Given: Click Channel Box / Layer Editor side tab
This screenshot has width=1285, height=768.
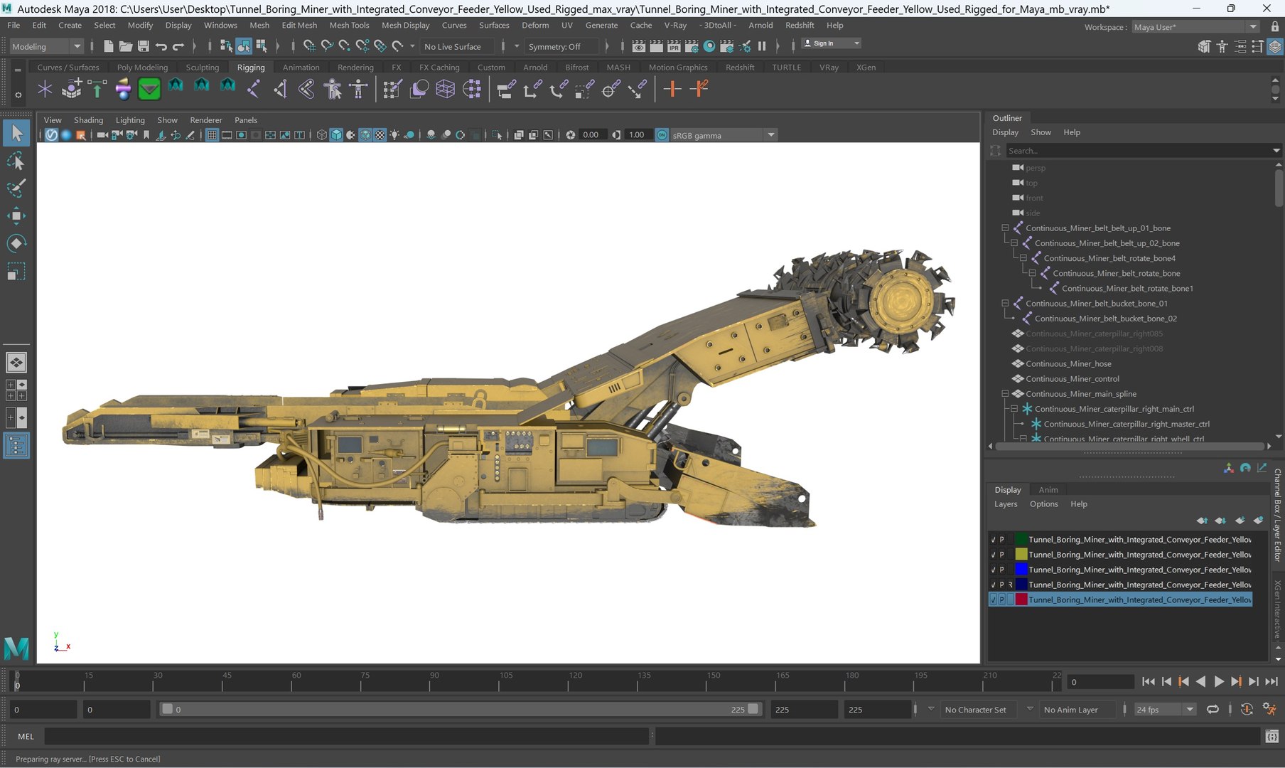Looking at the screenshot, I should [x=1277, y=515].
